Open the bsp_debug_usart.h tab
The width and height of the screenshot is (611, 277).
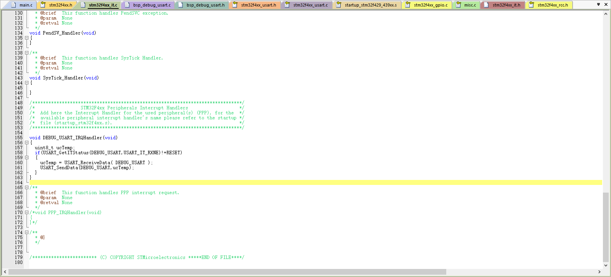click(x=202, y=5)
